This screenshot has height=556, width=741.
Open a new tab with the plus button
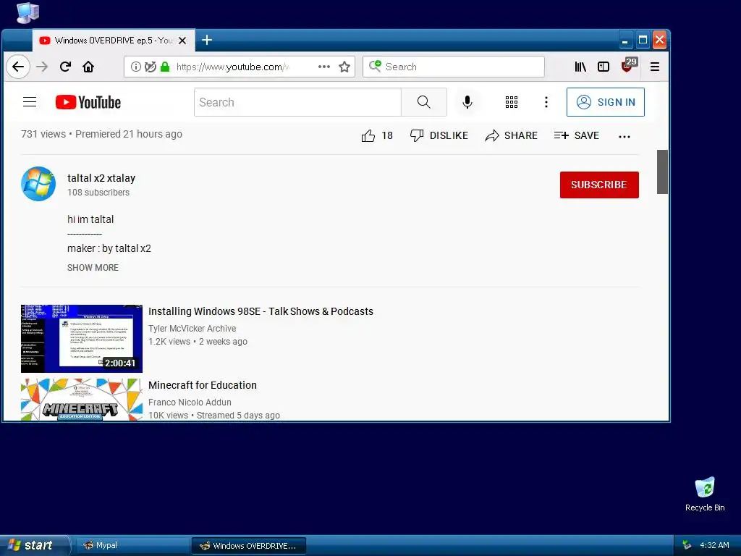pyautogui.click(x=207, y=41)
